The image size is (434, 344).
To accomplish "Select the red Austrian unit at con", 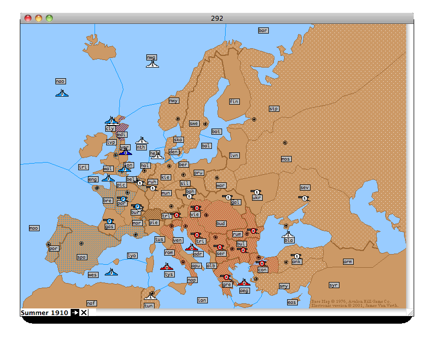I will pyautogui.click(x=261, y=263).
